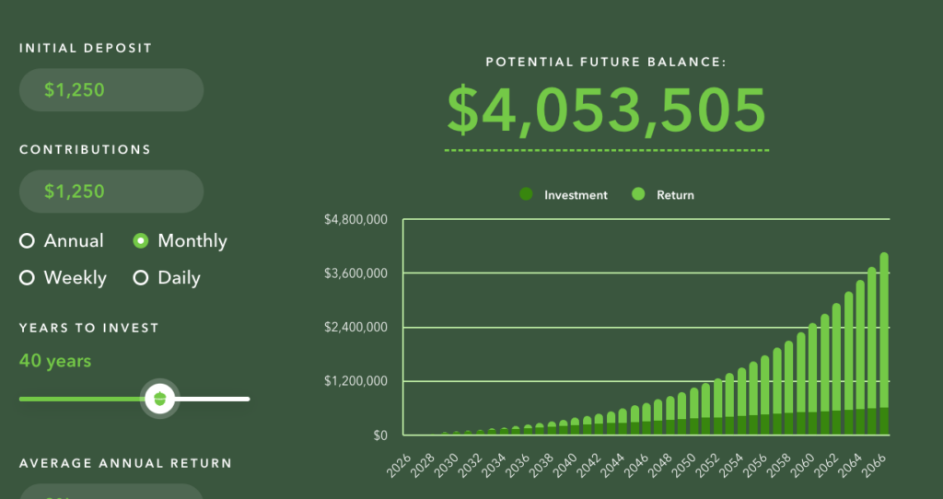The width and height of the screenshot is (943, 499).
Task: Select the Daily contribution option
Action: (x=141, y=278)
